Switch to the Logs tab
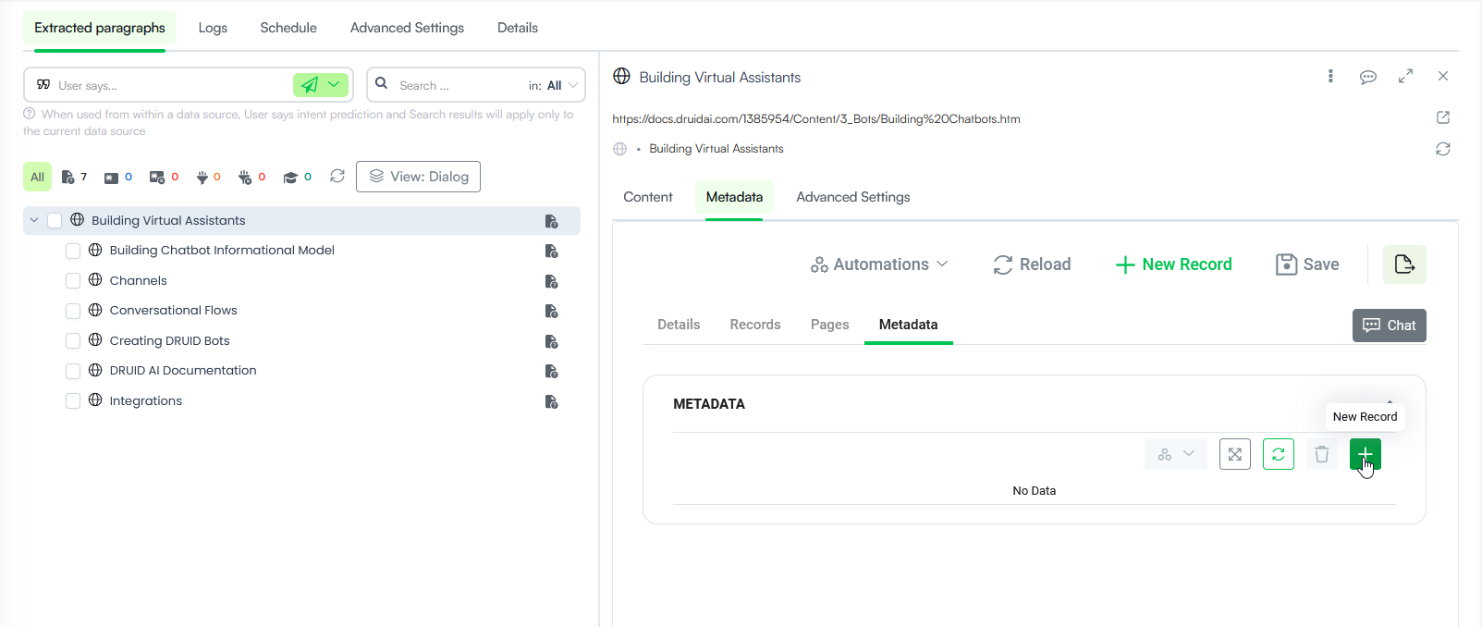This screenshot has width=1482, height=627. 213,28
